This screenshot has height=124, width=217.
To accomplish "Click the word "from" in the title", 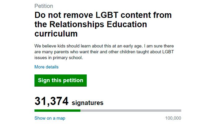I will point(158,15).
